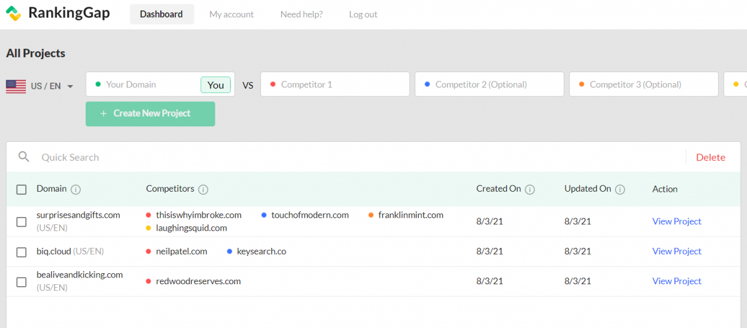Click Created On date for biq.cloud
The image size is (747, 328).
tap(490, 252)
